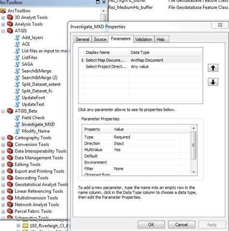
Task: Click the Split_Dataset_fc script icon
Action: click(17, 91)
